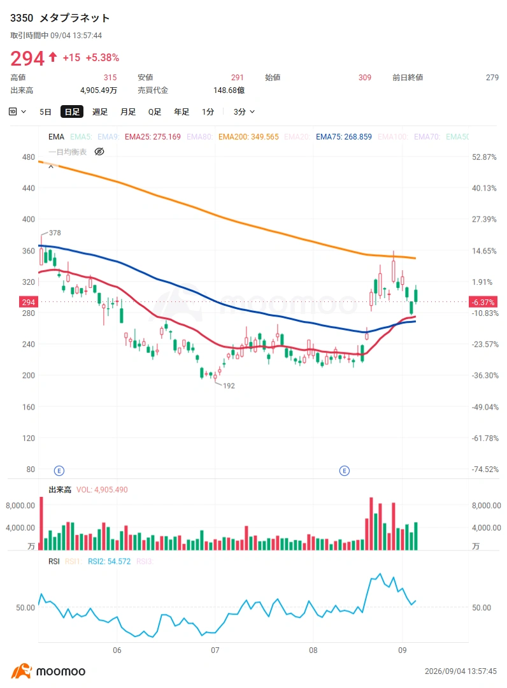Image resolution: width=507 pixels, height=688 pixels.
Task: Toggle the EMA80 indicator label
Action: [x=199, y=137]
